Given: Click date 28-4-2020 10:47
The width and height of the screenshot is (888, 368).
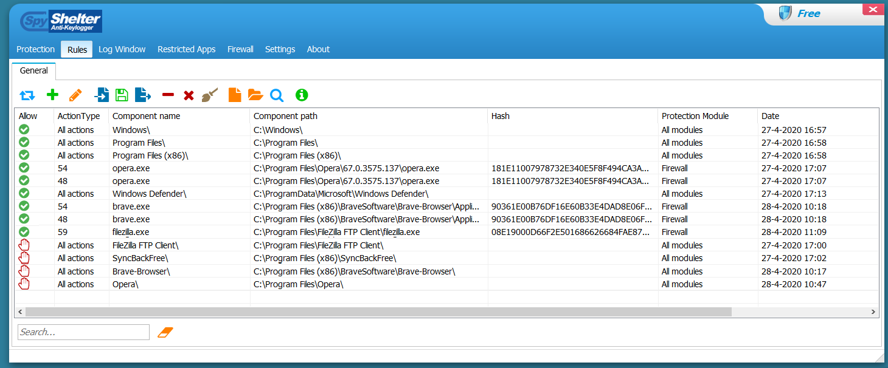Looking at the screenshot, I should [794, 284].
